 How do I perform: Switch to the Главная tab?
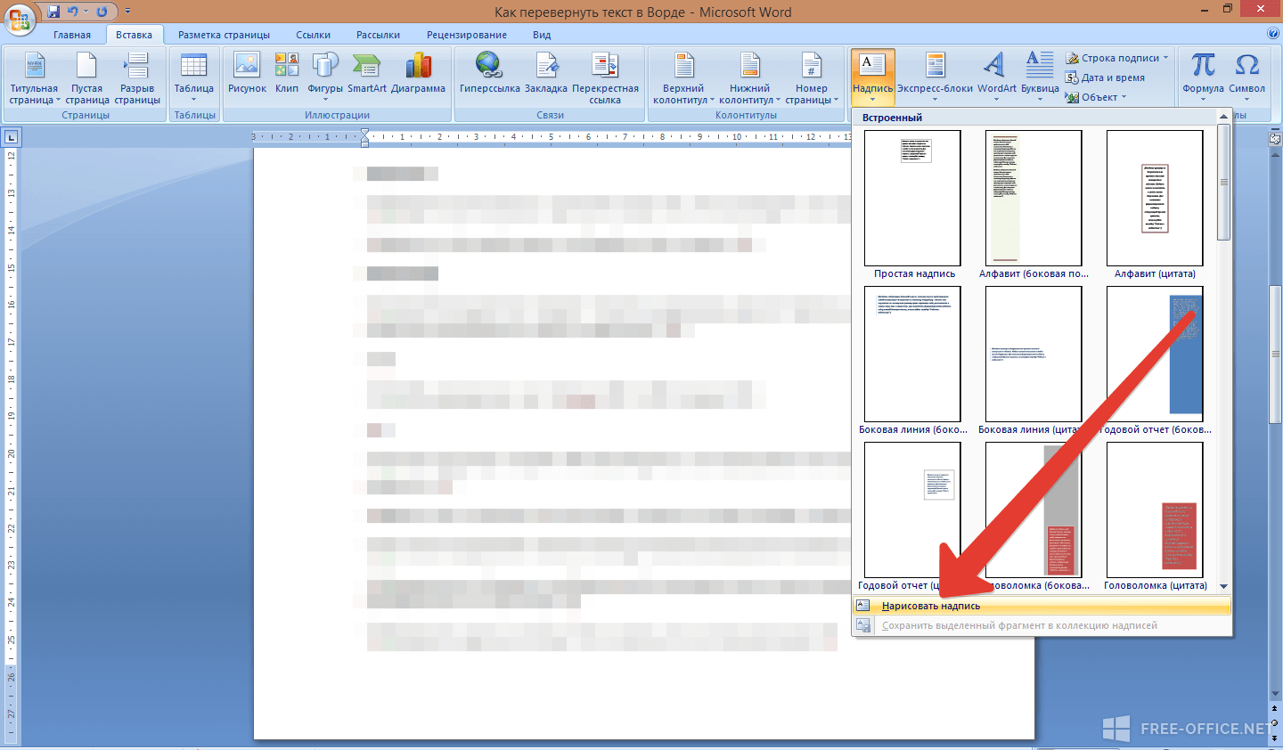(x=72, y=35)
